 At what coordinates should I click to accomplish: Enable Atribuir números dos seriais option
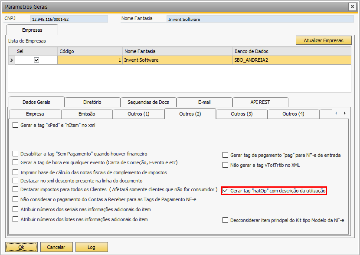click(x=15, y=209)
